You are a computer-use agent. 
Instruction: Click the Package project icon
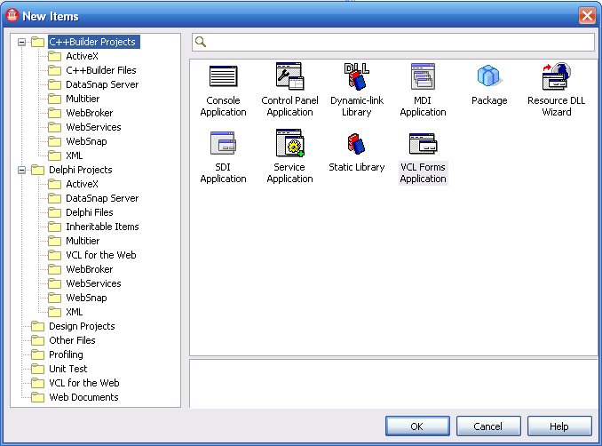pos(488,76)
